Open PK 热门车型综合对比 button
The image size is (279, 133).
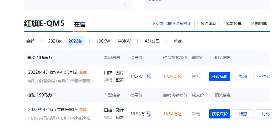click(172, 23)
